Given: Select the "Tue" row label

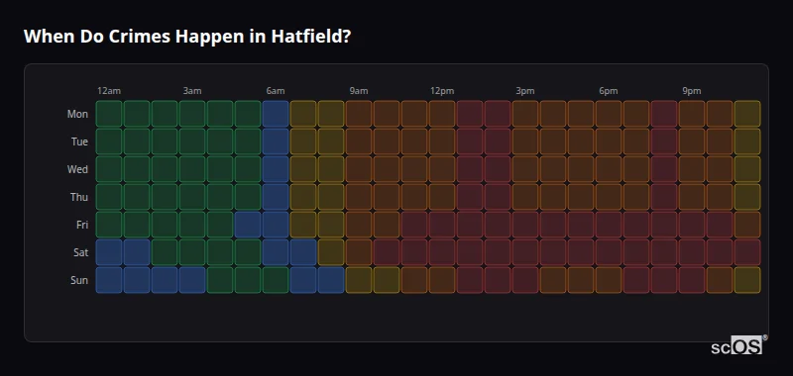Looking at the screenshot, I should tap(79, 141).
